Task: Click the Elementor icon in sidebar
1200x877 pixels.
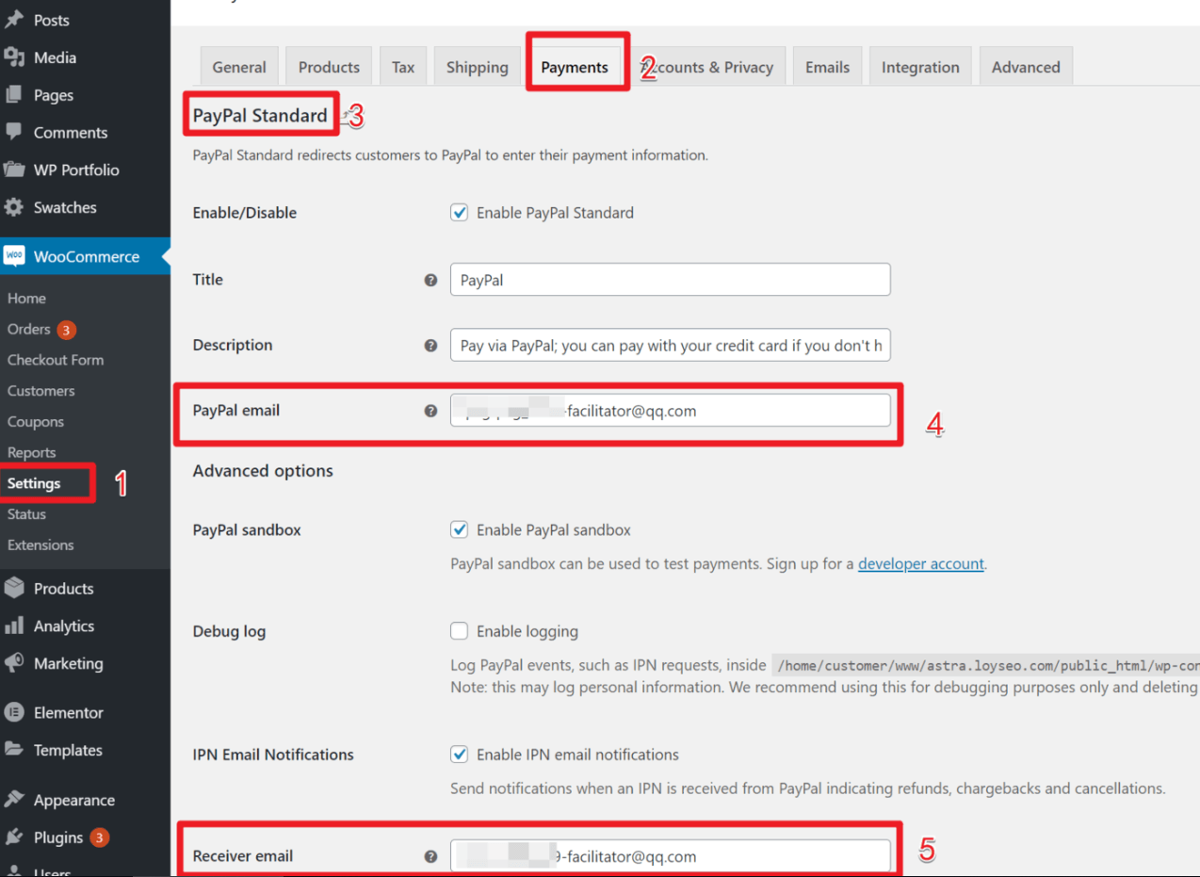Action: [x=14, y=713]
